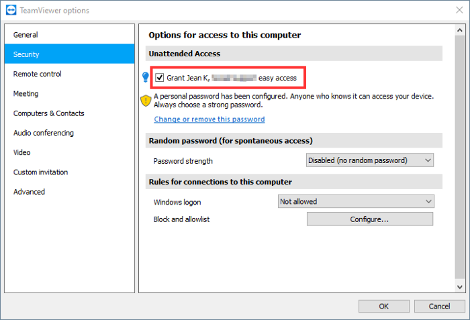Screen dimensions: 470x320
Task: Click the Configure... button for allowlist
Action: point(369,219)
